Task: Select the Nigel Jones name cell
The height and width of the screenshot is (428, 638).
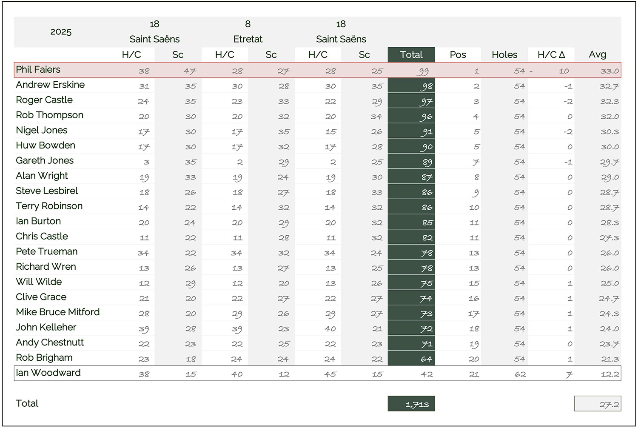Action: tap(42, 130)
